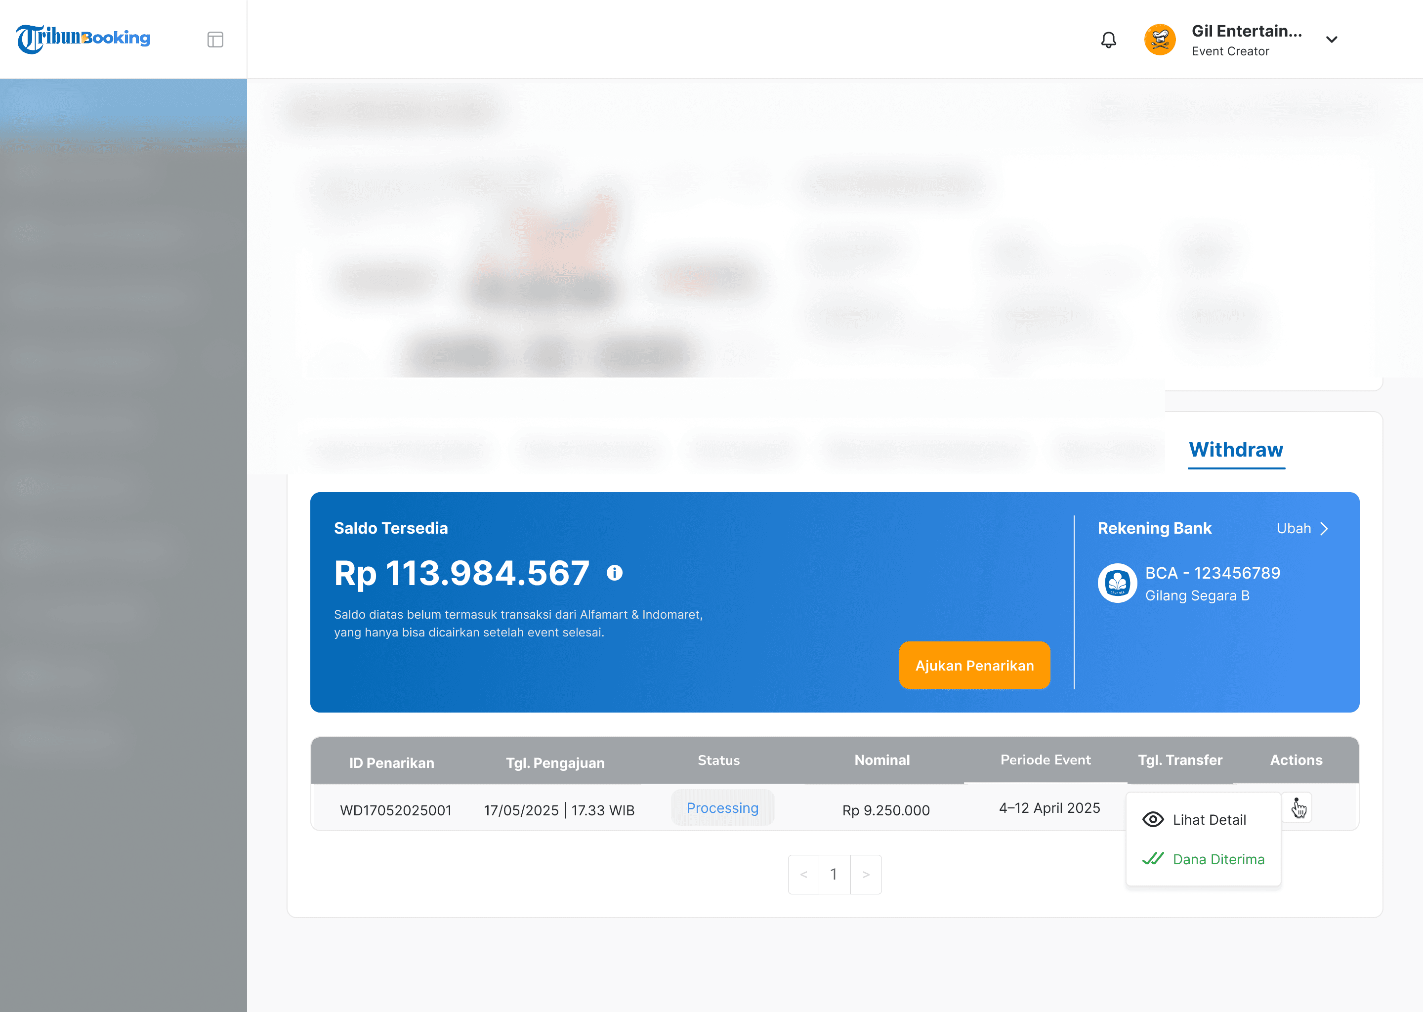Click the Processing status badge

point(722,807)
